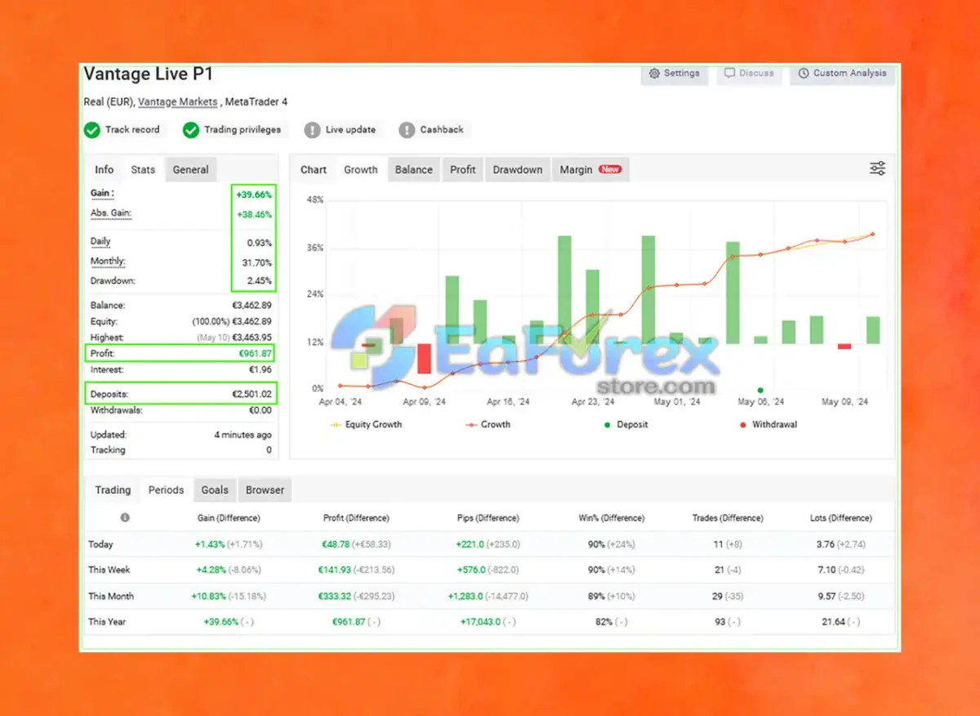Viewport: 980px width, 716px height.
Task: Click the Trades (Difference) column header
Action: [728, 518]
